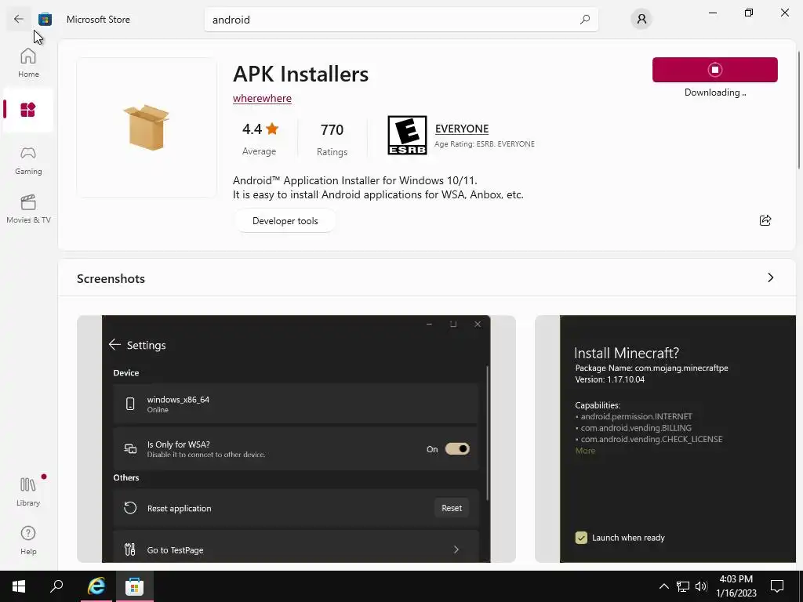Click the APK Installers title
The width and height of the screenshot is (803, 602).
(300, 74)
